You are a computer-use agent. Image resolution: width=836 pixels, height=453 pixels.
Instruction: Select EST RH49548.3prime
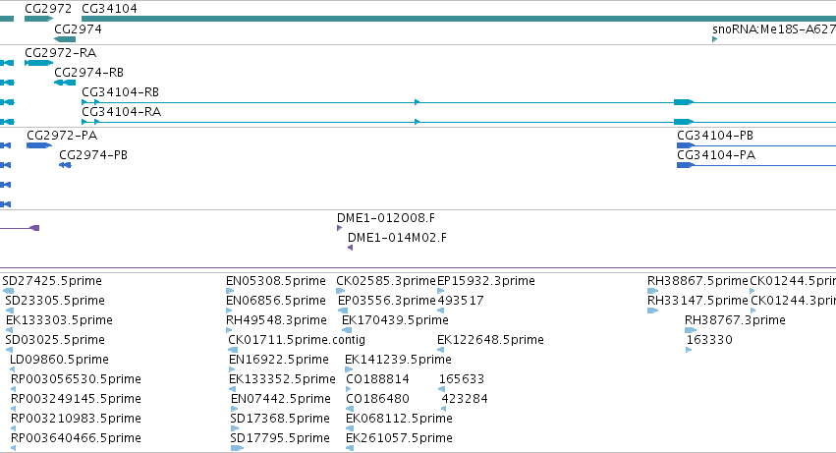[x=276, y=320]
